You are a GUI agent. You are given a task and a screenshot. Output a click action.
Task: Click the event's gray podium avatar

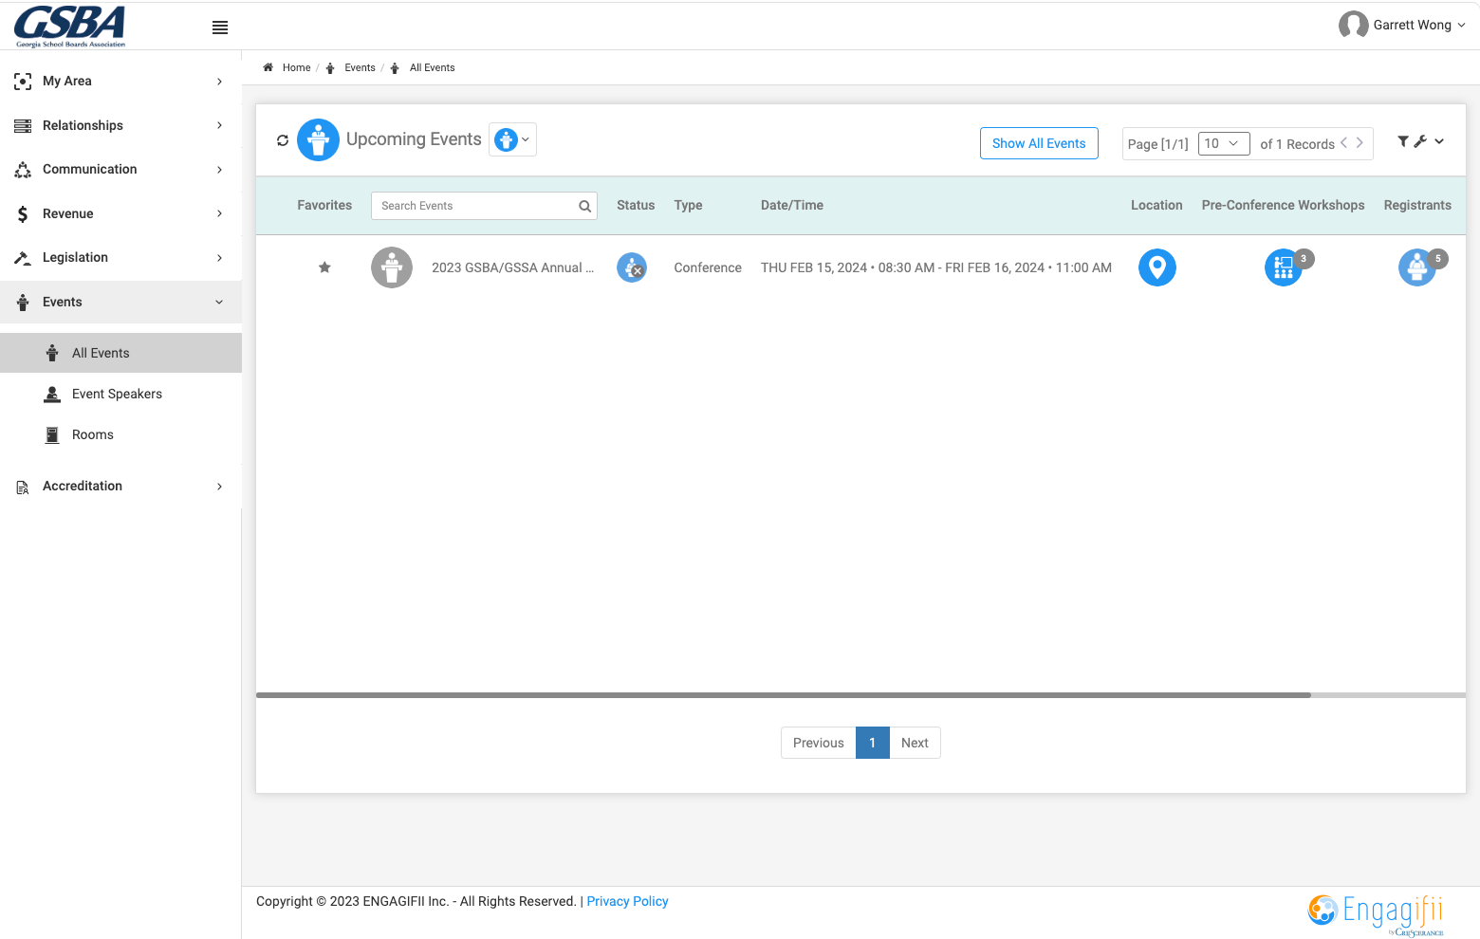(x=392, y=267)
